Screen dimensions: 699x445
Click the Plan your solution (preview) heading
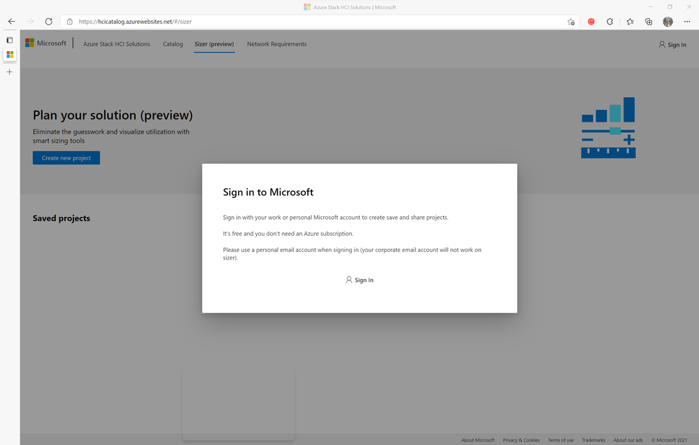tap(113, 115)
